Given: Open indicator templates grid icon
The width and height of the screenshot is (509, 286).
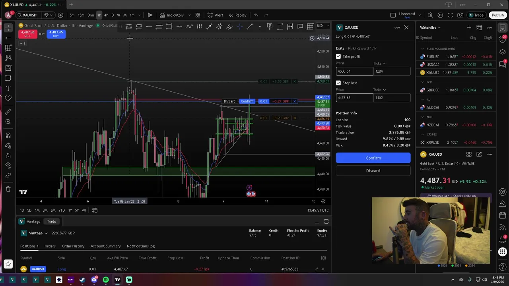Looking at the screenshot, I should [x=198, y=15].
